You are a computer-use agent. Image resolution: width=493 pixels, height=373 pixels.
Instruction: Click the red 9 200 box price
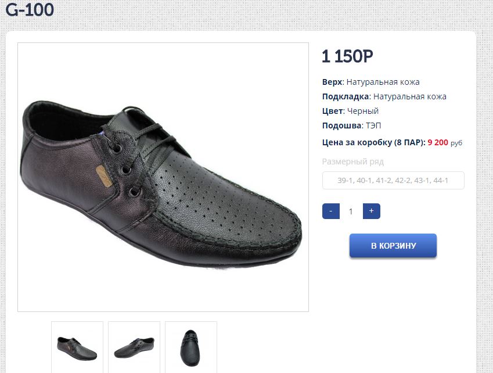(x=438, y=142)
